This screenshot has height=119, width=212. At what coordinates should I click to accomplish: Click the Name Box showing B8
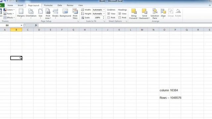point(10,25)
